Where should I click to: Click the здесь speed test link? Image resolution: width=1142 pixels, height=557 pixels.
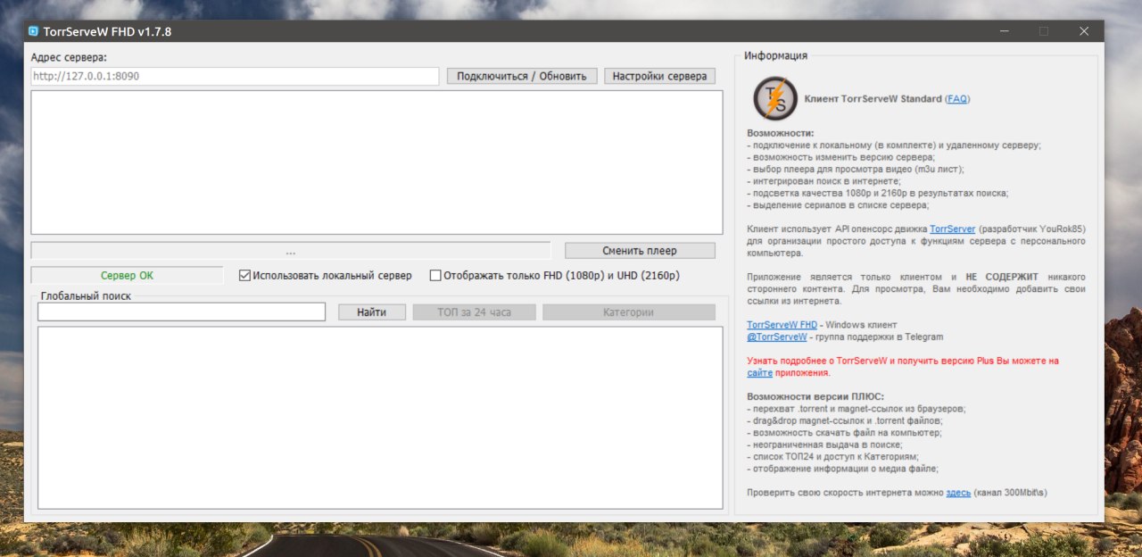click(958, 493)
